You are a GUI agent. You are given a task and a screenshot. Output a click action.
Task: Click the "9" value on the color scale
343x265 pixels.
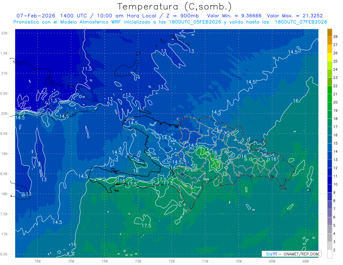click(x=334, y=192)
